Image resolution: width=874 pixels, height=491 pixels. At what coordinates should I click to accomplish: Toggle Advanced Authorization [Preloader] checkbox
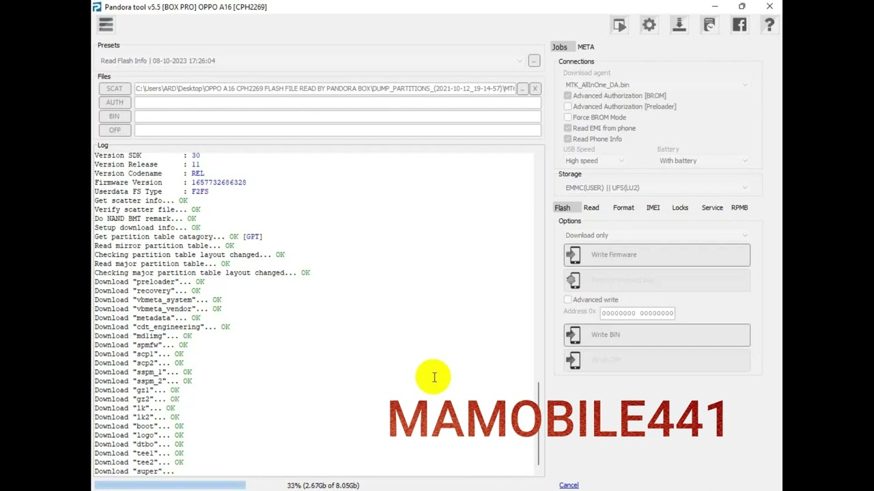(567, 106)
